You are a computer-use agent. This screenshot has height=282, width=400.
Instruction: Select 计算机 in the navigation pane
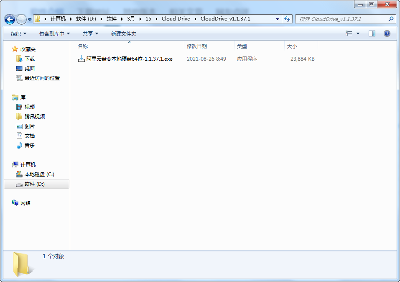click(28, 164)
